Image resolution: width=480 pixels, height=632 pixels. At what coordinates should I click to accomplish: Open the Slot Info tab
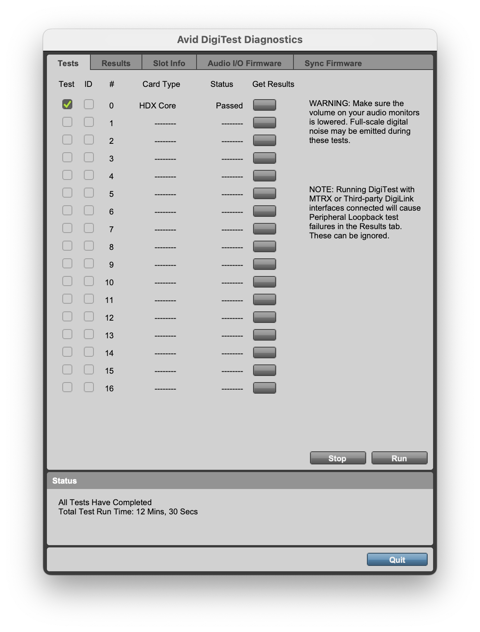click(169, 63)
